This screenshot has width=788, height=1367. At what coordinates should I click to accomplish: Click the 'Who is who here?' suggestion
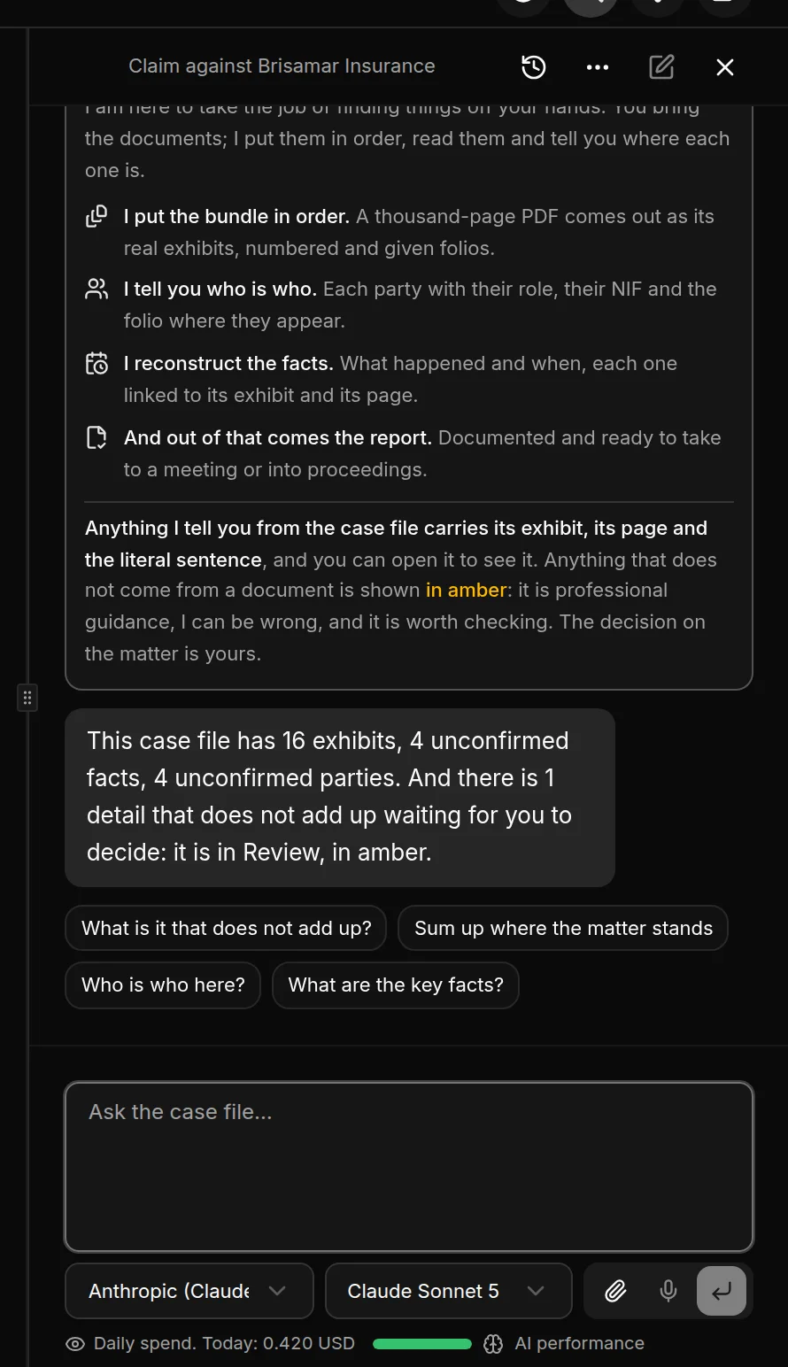[163, 985]
